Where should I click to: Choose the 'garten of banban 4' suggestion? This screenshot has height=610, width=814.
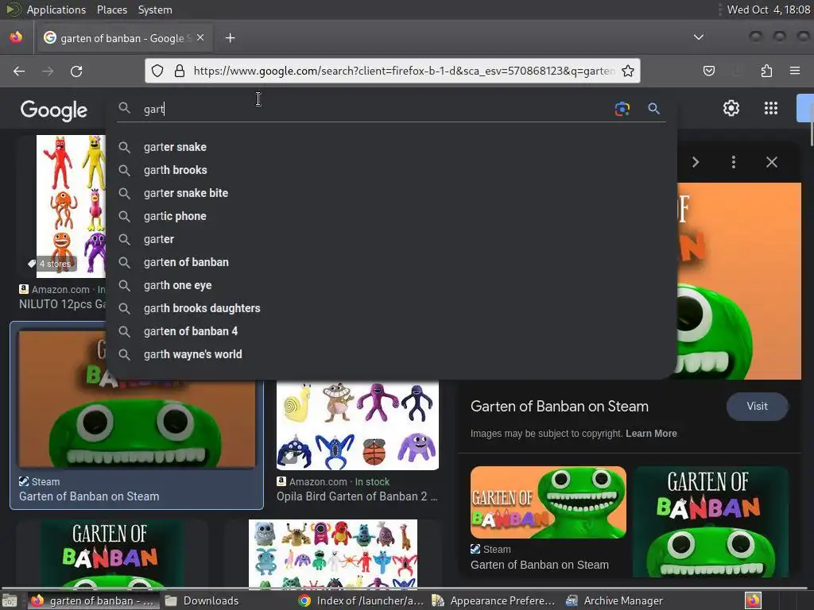pos(391,331)
